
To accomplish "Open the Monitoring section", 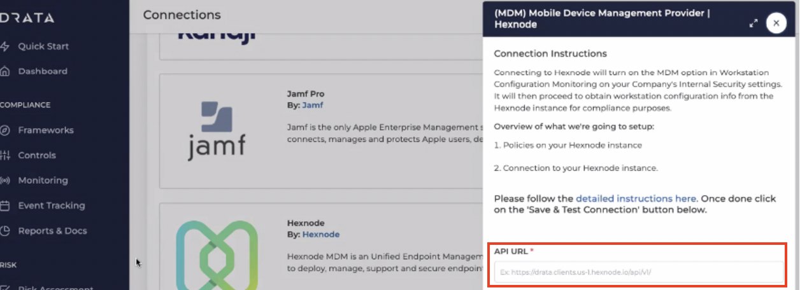I will [x=43, y=181].
